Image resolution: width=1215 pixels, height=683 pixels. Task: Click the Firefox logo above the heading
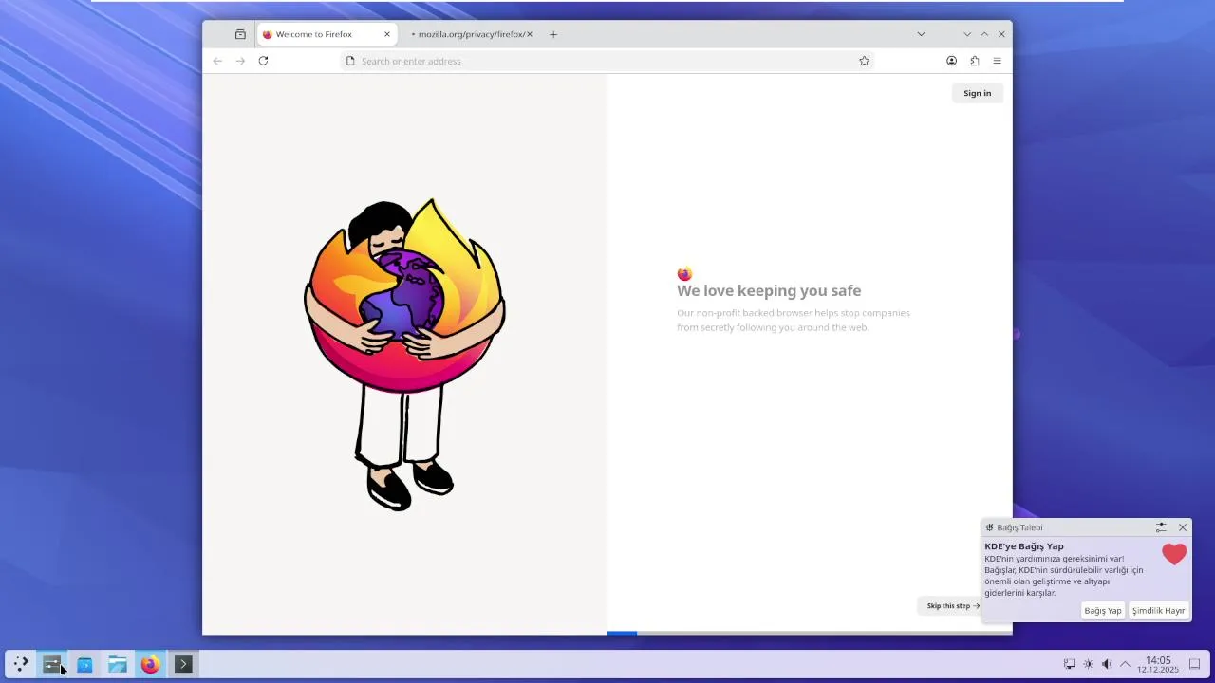point(684,274)
